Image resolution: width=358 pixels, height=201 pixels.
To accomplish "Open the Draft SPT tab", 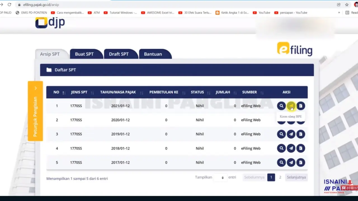I will [x=119, y=54].
